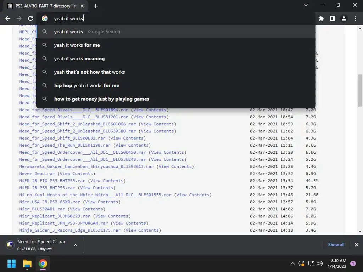Open the Chrome three-dot menu

point(355,18)
